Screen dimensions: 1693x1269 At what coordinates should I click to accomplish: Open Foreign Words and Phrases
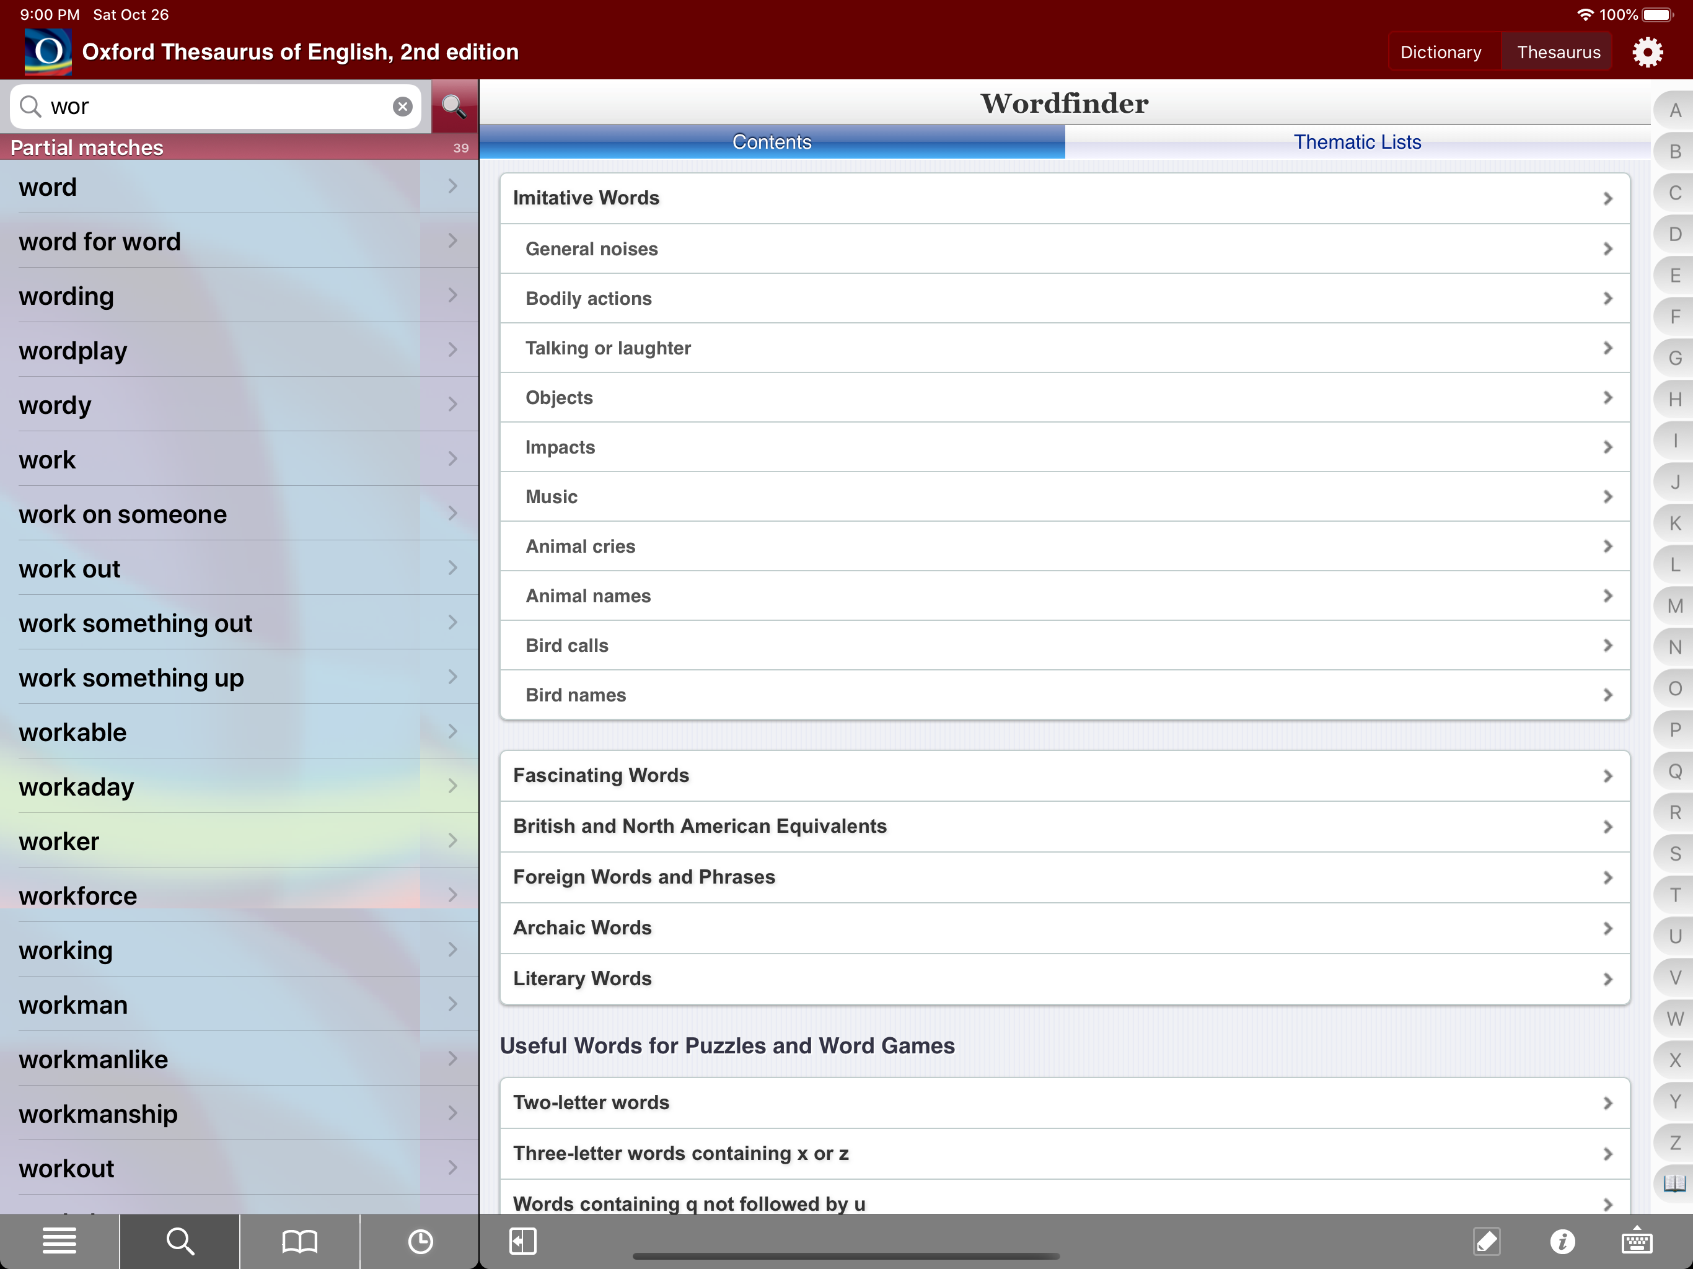pos(1065,877)
